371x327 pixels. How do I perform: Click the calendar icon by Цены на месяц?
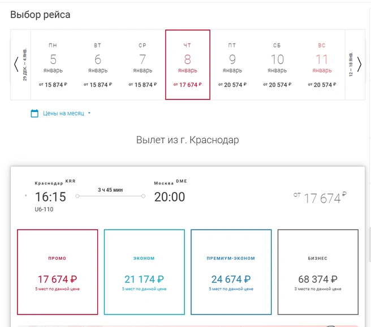(x=34, y=113)
